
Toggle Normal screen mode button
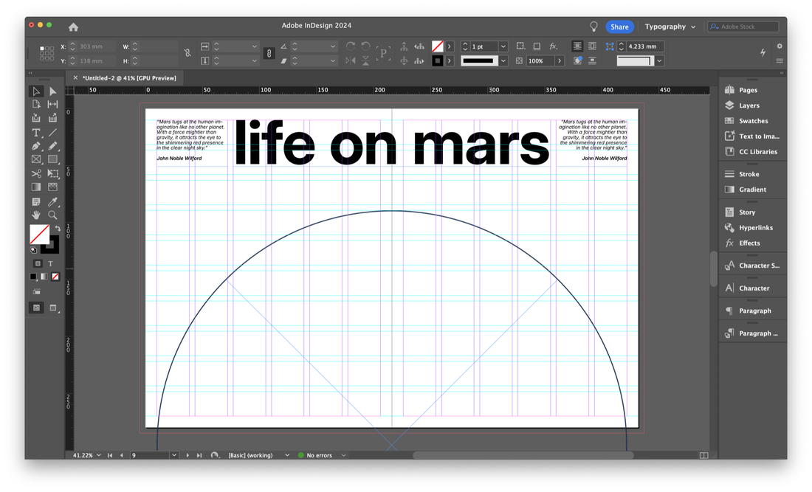pos(36,308)
